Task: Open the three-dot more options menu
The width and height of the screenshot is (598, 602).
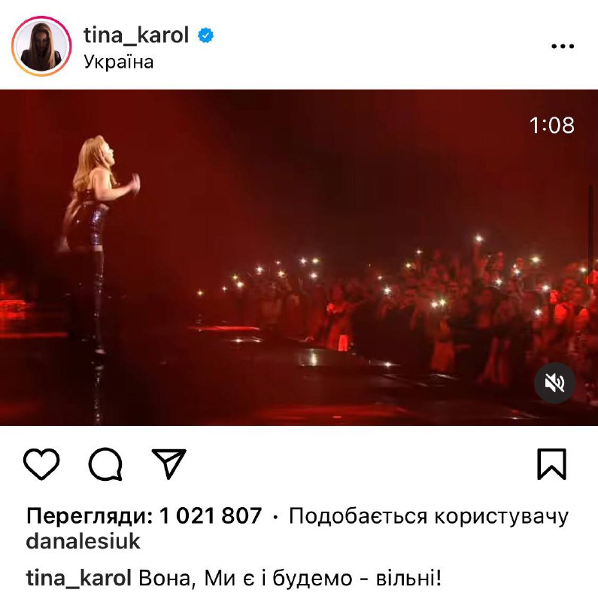Action: pos(563,46)
